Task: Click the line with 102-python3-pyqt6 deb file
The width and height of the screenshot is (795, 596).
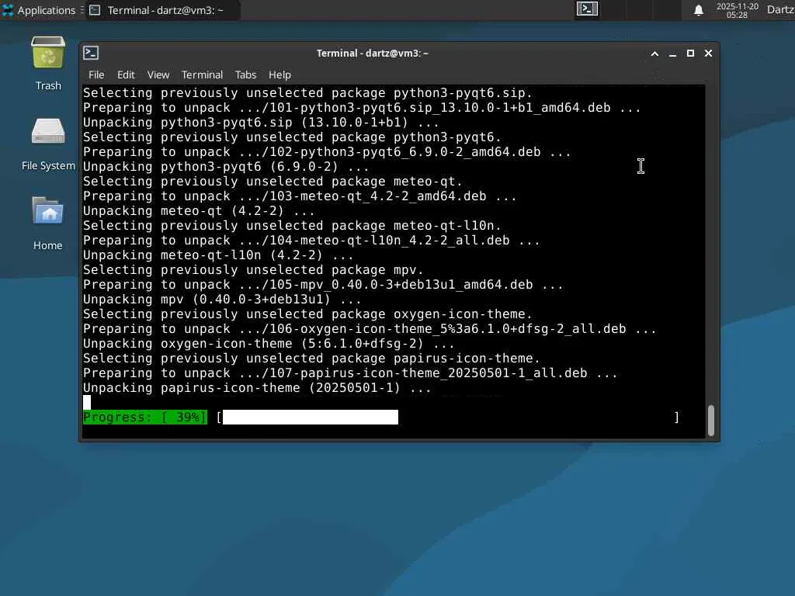Action: click(x=327, y=152)
